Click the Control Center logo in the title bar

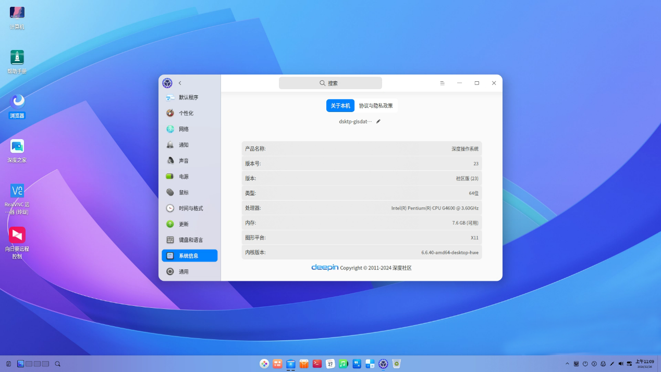tap(167, 83)
